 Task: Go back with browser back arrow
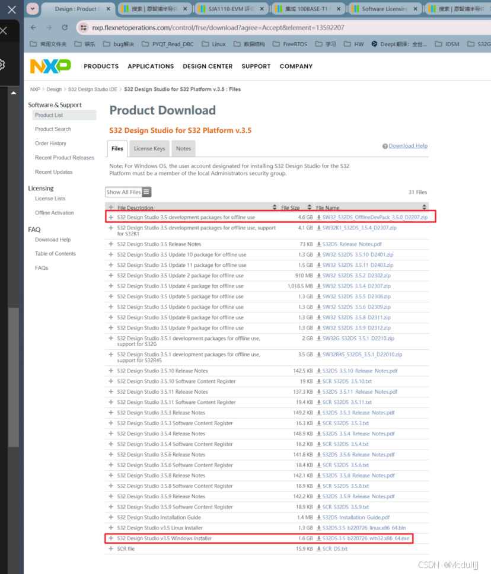pyautogui.click(x=33, y=27)
